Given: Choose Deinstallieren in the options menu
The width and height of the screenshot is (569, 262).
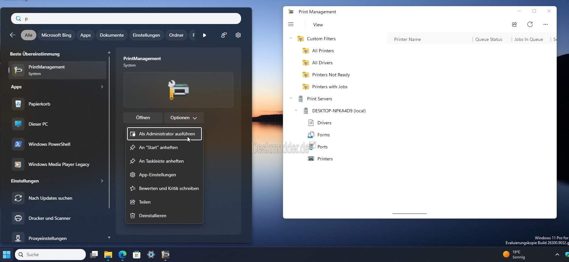Looking at the screenshot, I should click(x=164, y=216).
